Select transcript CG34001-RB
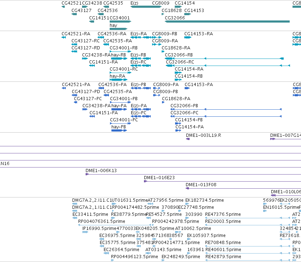Screen dimensions: 301x262 pos(124,48)
